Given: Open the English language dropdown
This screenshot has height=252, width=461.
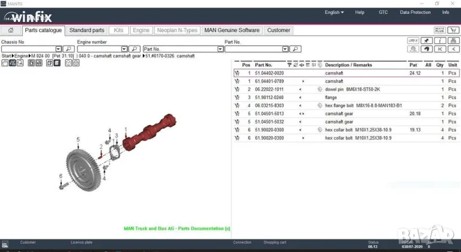Looking at the screenshot, I should (x=334, y=12).
